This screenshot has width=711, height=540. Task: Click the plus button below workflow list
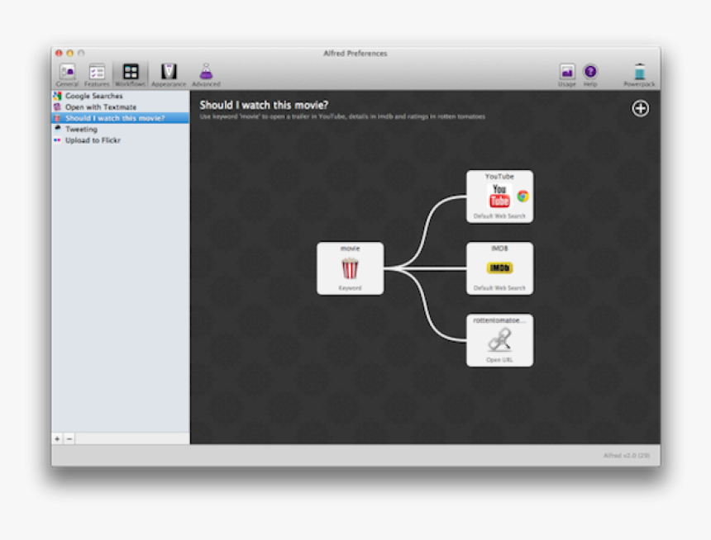click(x=57, y=438)
